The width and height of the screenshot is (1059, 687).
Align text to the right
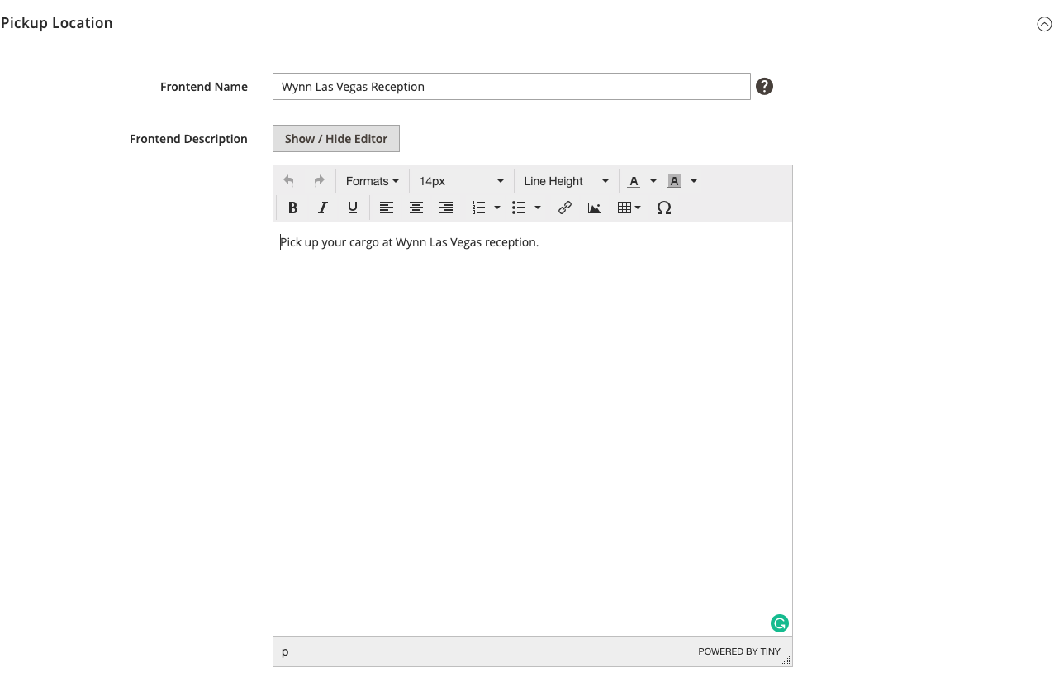click(x=446, y=208)
